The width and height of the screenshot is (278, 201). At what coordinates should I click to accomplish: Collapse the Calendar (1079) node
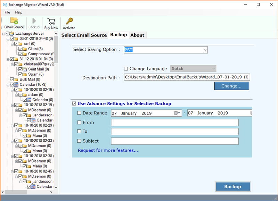point(8,85)
